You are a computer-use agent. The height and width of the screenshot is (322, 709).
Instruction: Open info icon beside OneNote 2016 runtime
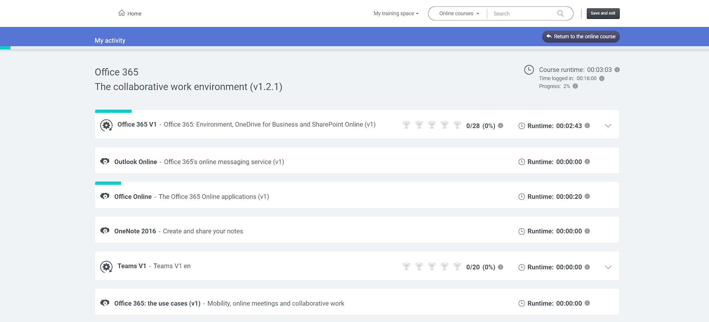click(x=587, y=231)
